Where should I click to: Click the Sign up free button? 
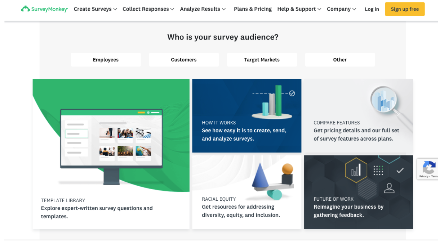(x=405, y=9)
